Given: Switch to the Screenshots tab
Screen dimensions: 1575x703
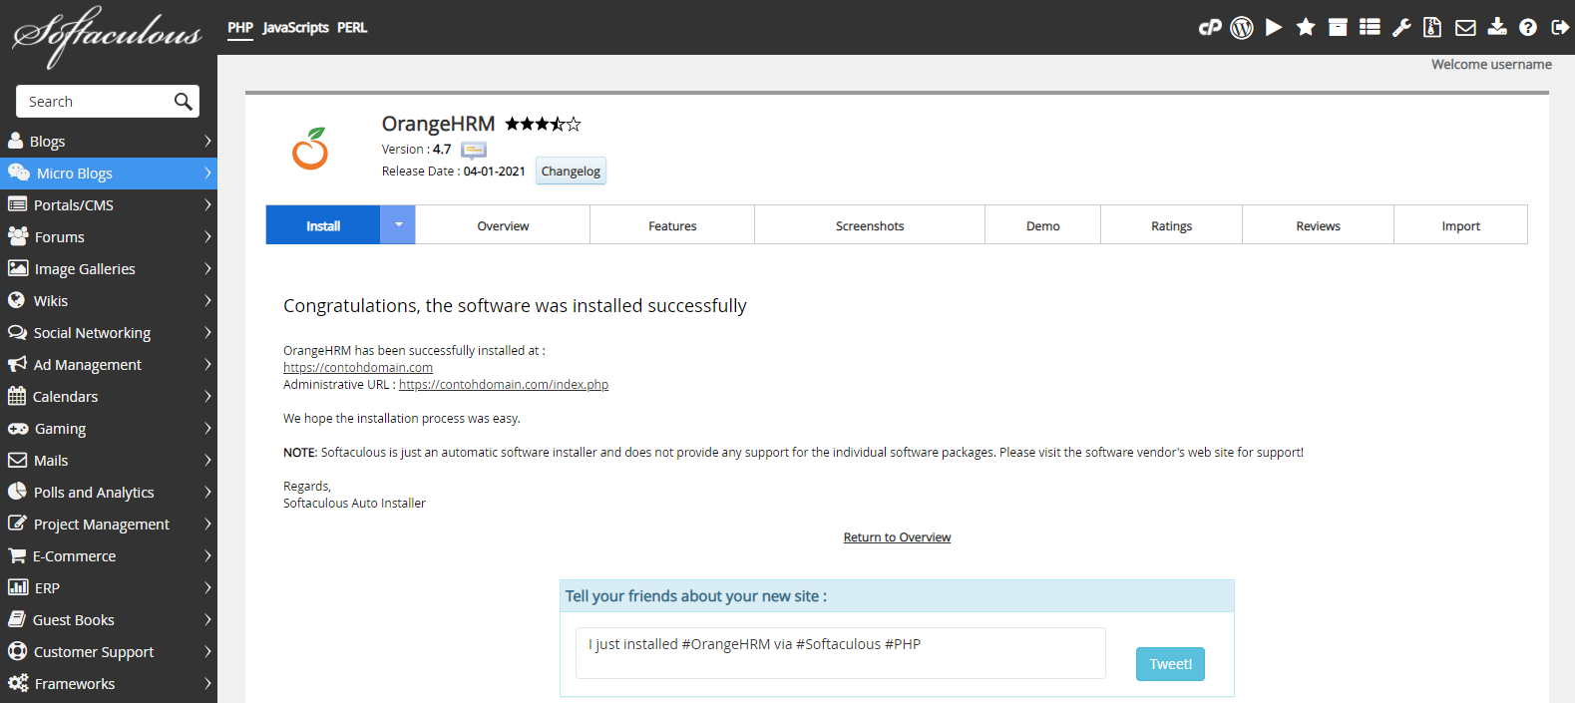Looking at the screenshot, I should (x=870, y=226).
